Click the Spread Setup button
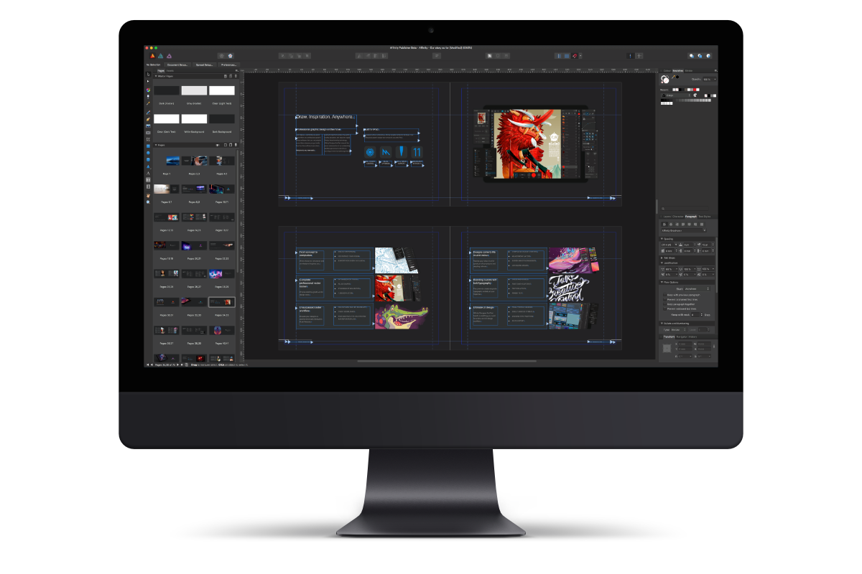This screenshot has width=862, height=574. 204,65
